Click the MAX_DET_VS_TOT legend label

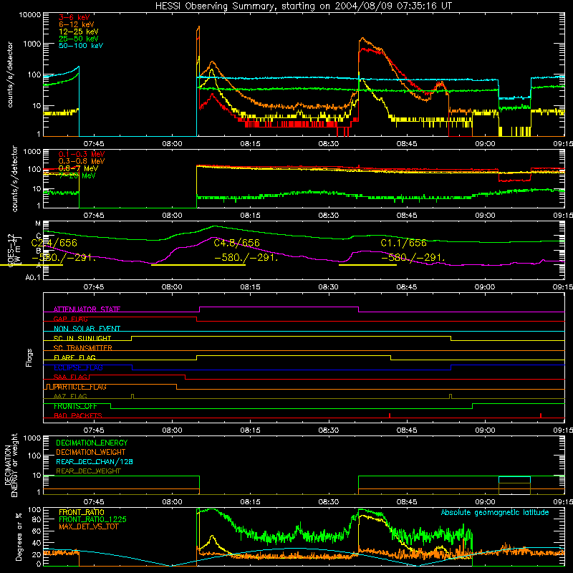coord(89,526)
